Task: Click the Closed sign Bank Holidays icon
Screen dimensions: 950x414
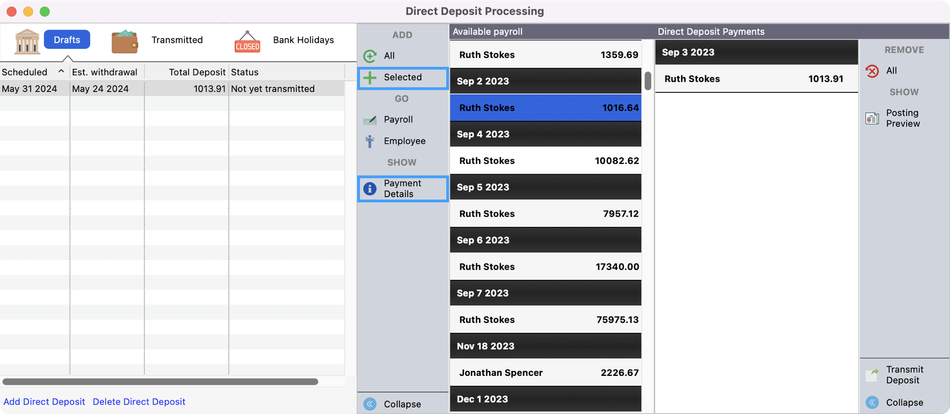Action: tap(247, 42)
